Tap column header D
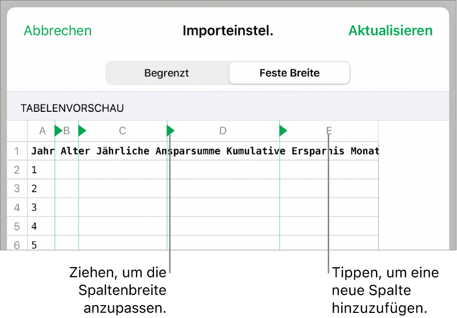The image size is (457, 318). coord(223,131)
